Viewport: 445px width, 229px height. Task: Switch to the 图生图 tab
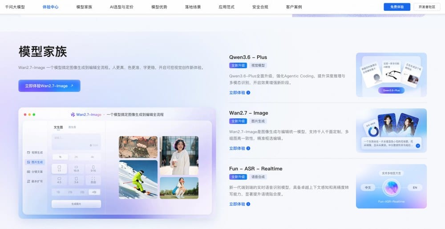(72, 127)
